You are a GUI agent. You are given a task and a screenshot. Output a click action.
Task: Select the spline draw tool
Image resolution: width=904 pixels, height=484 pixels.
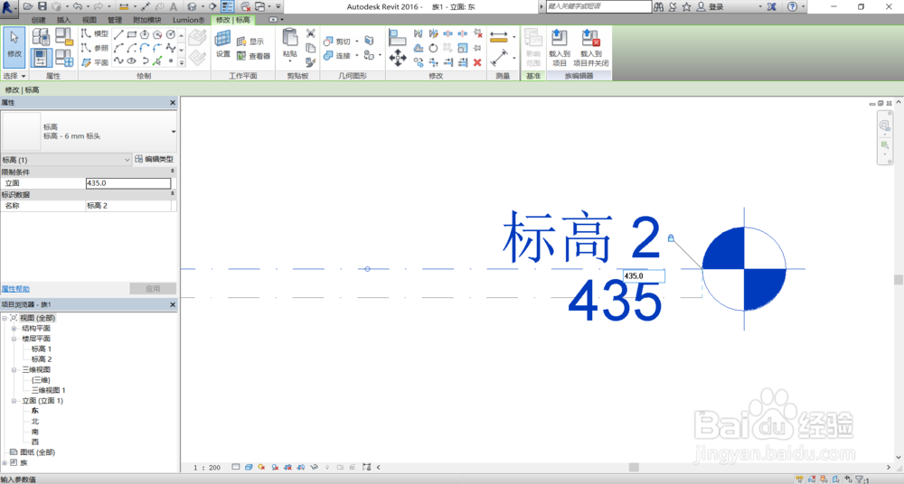point(118,60)
